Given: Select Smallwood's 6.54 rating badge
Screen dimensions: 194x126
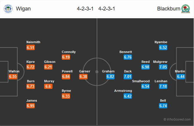Looking at the screenshot, I should pyautogui.click(x=145, y=86).
